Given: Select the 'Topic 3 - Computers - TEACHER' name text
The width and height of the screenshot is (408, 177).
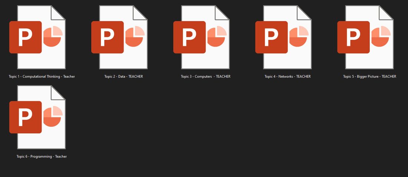Looking at the screenshot, I should coord(205,76).
